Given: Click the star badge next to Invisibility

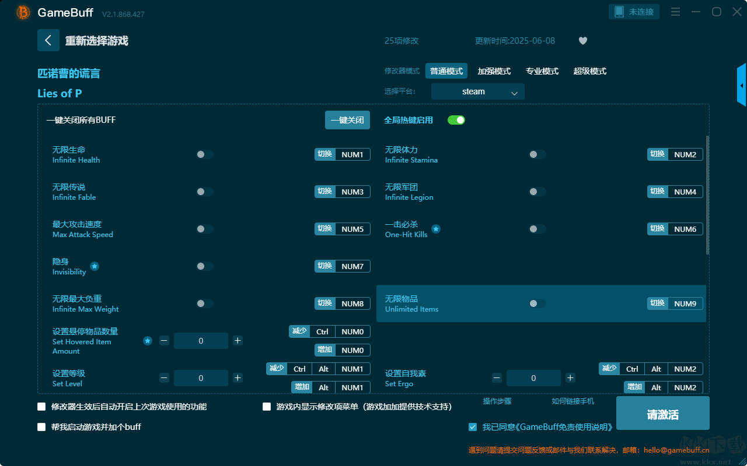Looking at the screenshot, I should tap(95, 266).
